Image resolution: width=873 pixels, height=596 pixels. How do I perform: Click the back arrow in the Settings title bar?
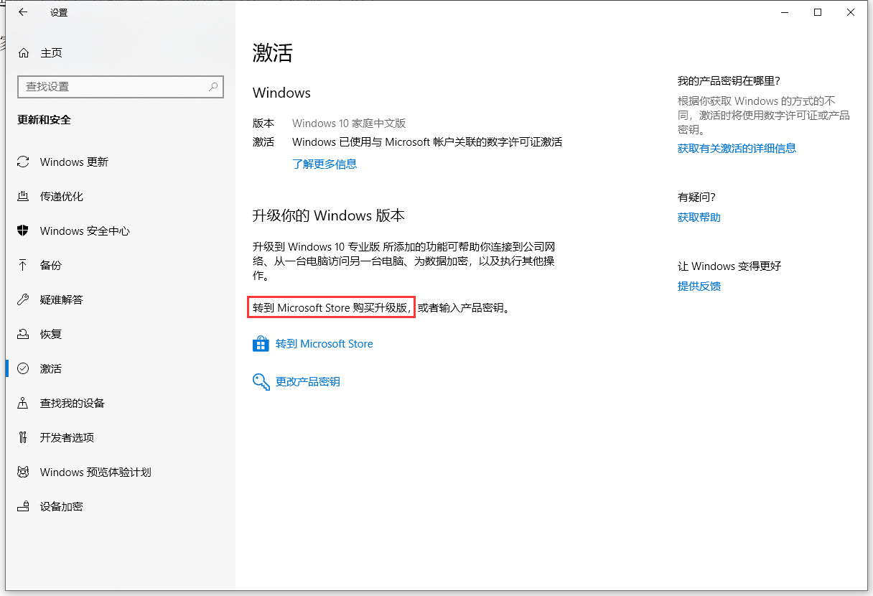(23, 12)
